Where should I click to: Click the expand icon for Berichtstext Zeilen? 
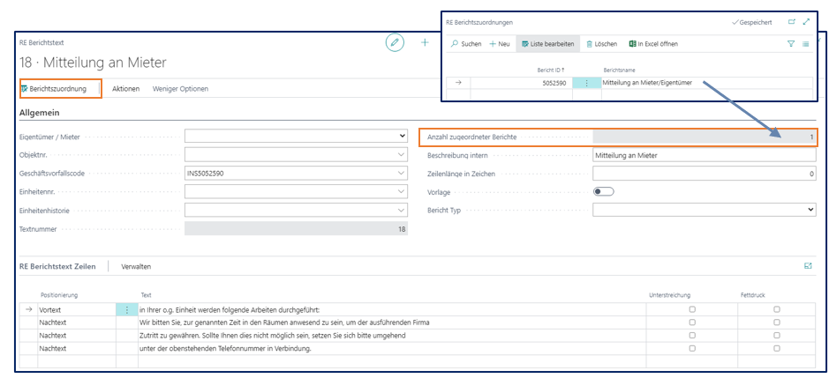coord(807,265)
